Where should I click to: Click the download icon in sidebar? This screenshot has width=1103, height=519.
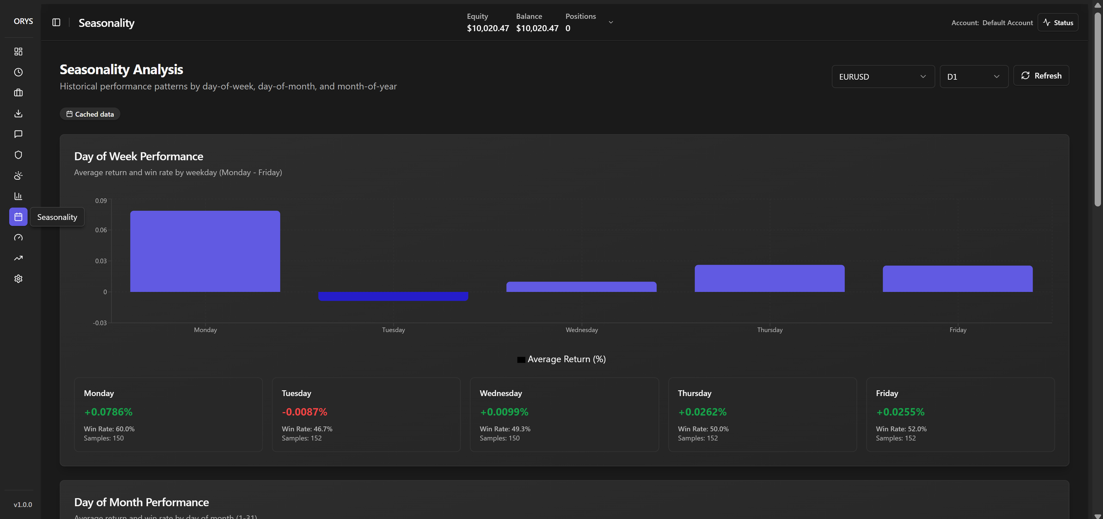(x=18, y=113)
